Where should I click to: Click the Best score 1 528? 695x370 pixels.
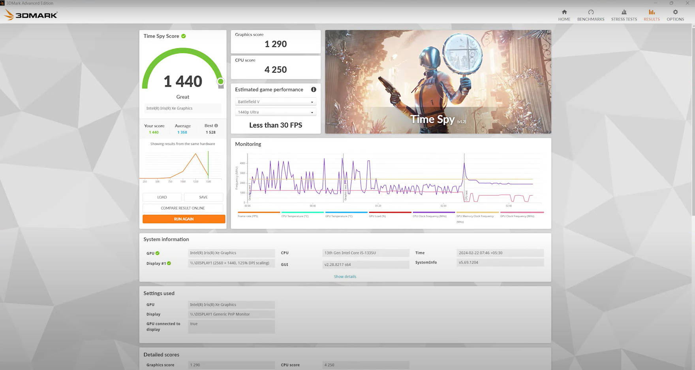210,132
